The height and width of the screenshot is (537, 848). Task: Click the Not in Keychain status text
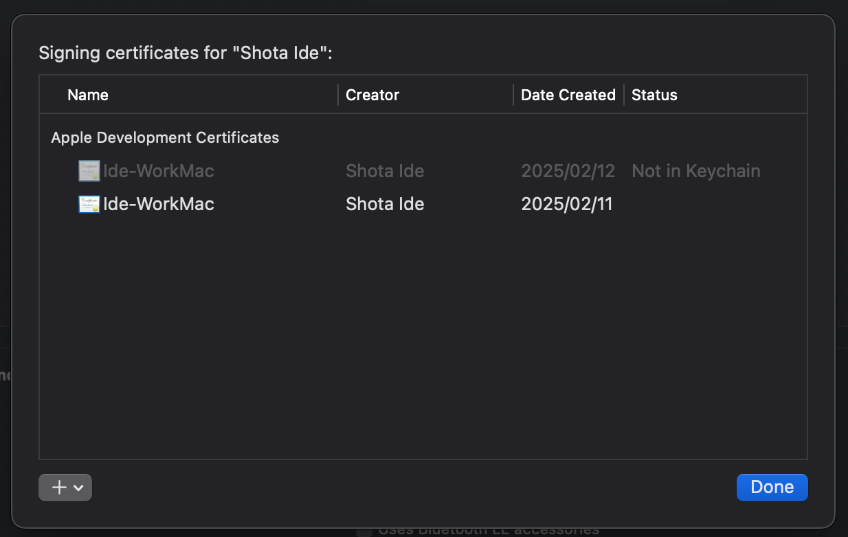[696, 171]
